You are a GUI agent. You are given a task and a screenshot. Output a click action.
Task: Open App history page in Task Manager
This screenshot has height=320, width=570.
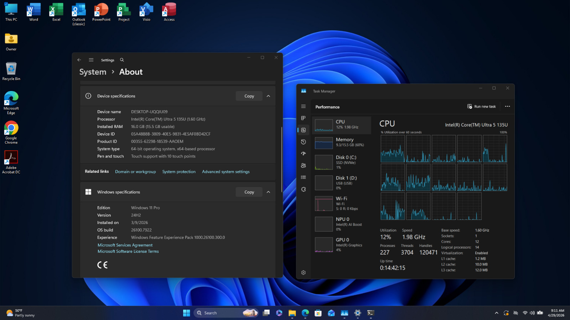pos(304,142)
